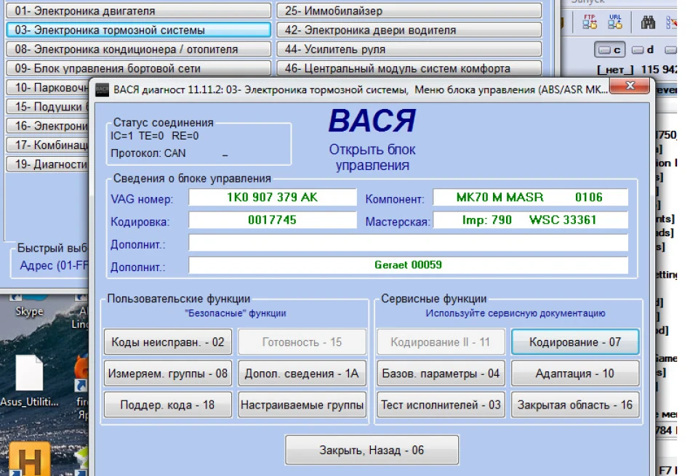
Task: Click the URL download icon in file manager
Action: pyautogui.click(x=615, y=21)
